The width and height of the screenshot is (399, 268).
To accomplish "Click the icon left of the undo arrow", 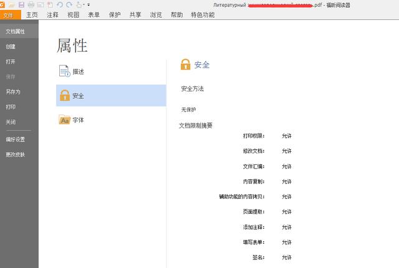I will pyautogui.click(x=50, y=4).
